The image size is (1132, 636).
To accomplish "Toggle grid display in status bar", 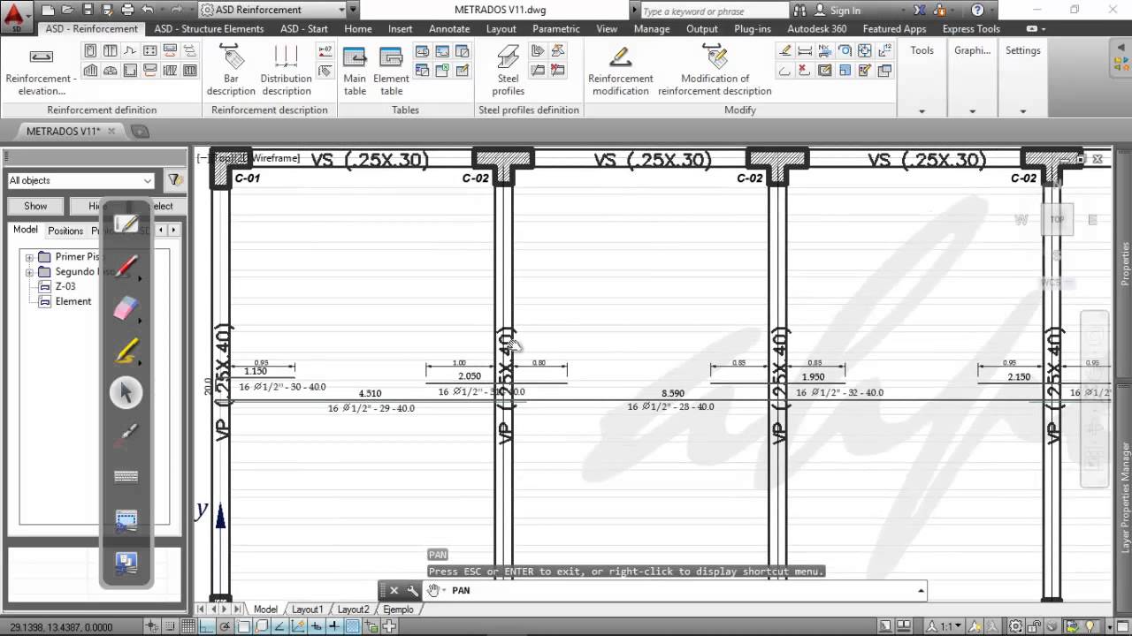I will coord(187,626).
